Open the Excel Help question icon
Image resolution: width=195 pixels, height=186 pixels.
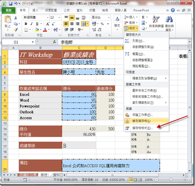(x=173, y=10)
